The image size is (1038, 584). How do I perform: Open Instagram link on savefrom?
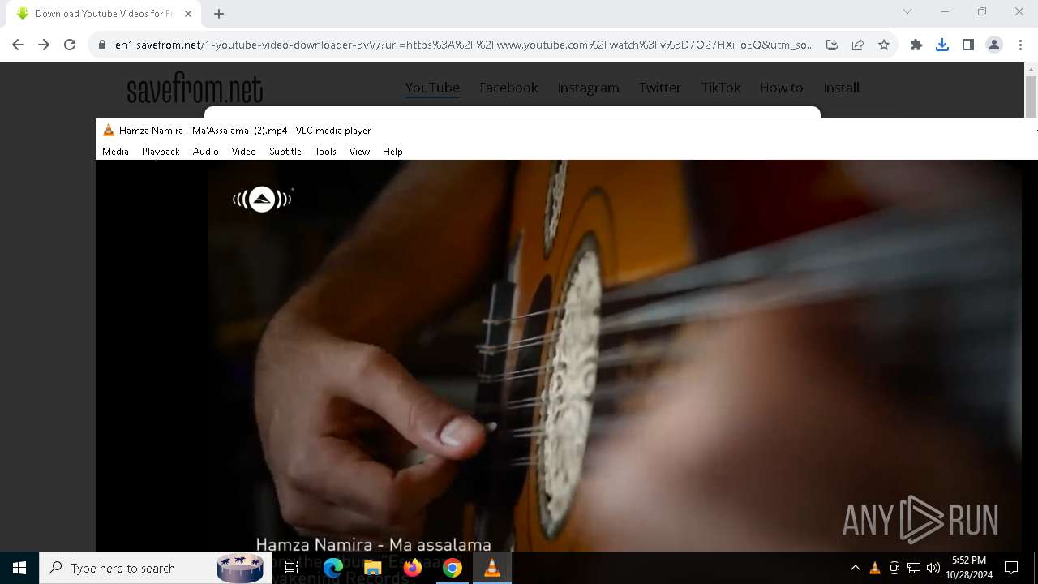pos(588,88)
